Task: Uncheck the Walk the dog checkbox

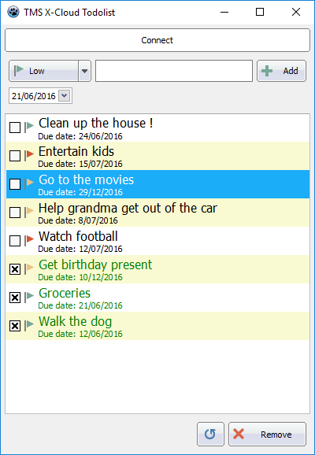Action: pos(15,326)
